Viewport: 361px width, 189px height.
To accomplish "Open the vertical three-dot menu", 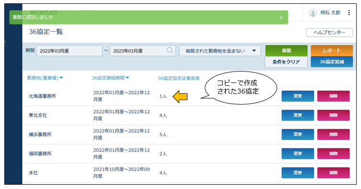I will [349, 12].
